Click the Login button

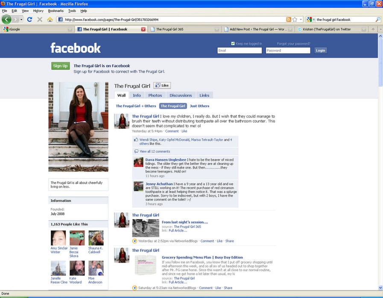click(x=320, y=50)
